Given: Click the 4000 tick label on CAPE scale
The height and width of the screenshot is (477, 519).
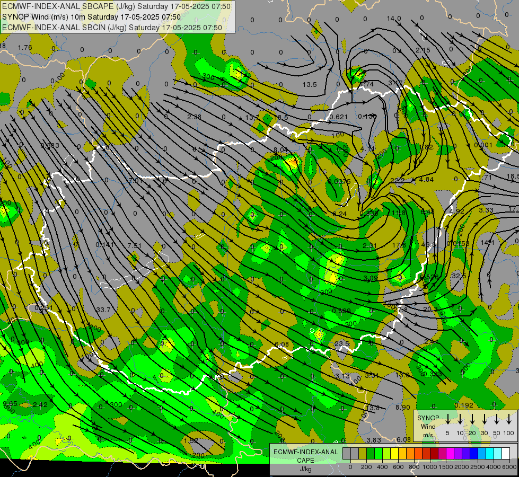Looking at the screenshot, I should [493, 467].
